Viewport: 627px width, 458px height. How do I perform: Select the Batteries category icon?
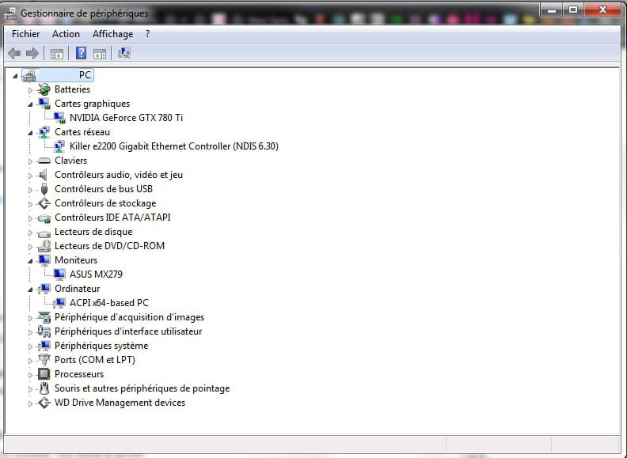44,89
